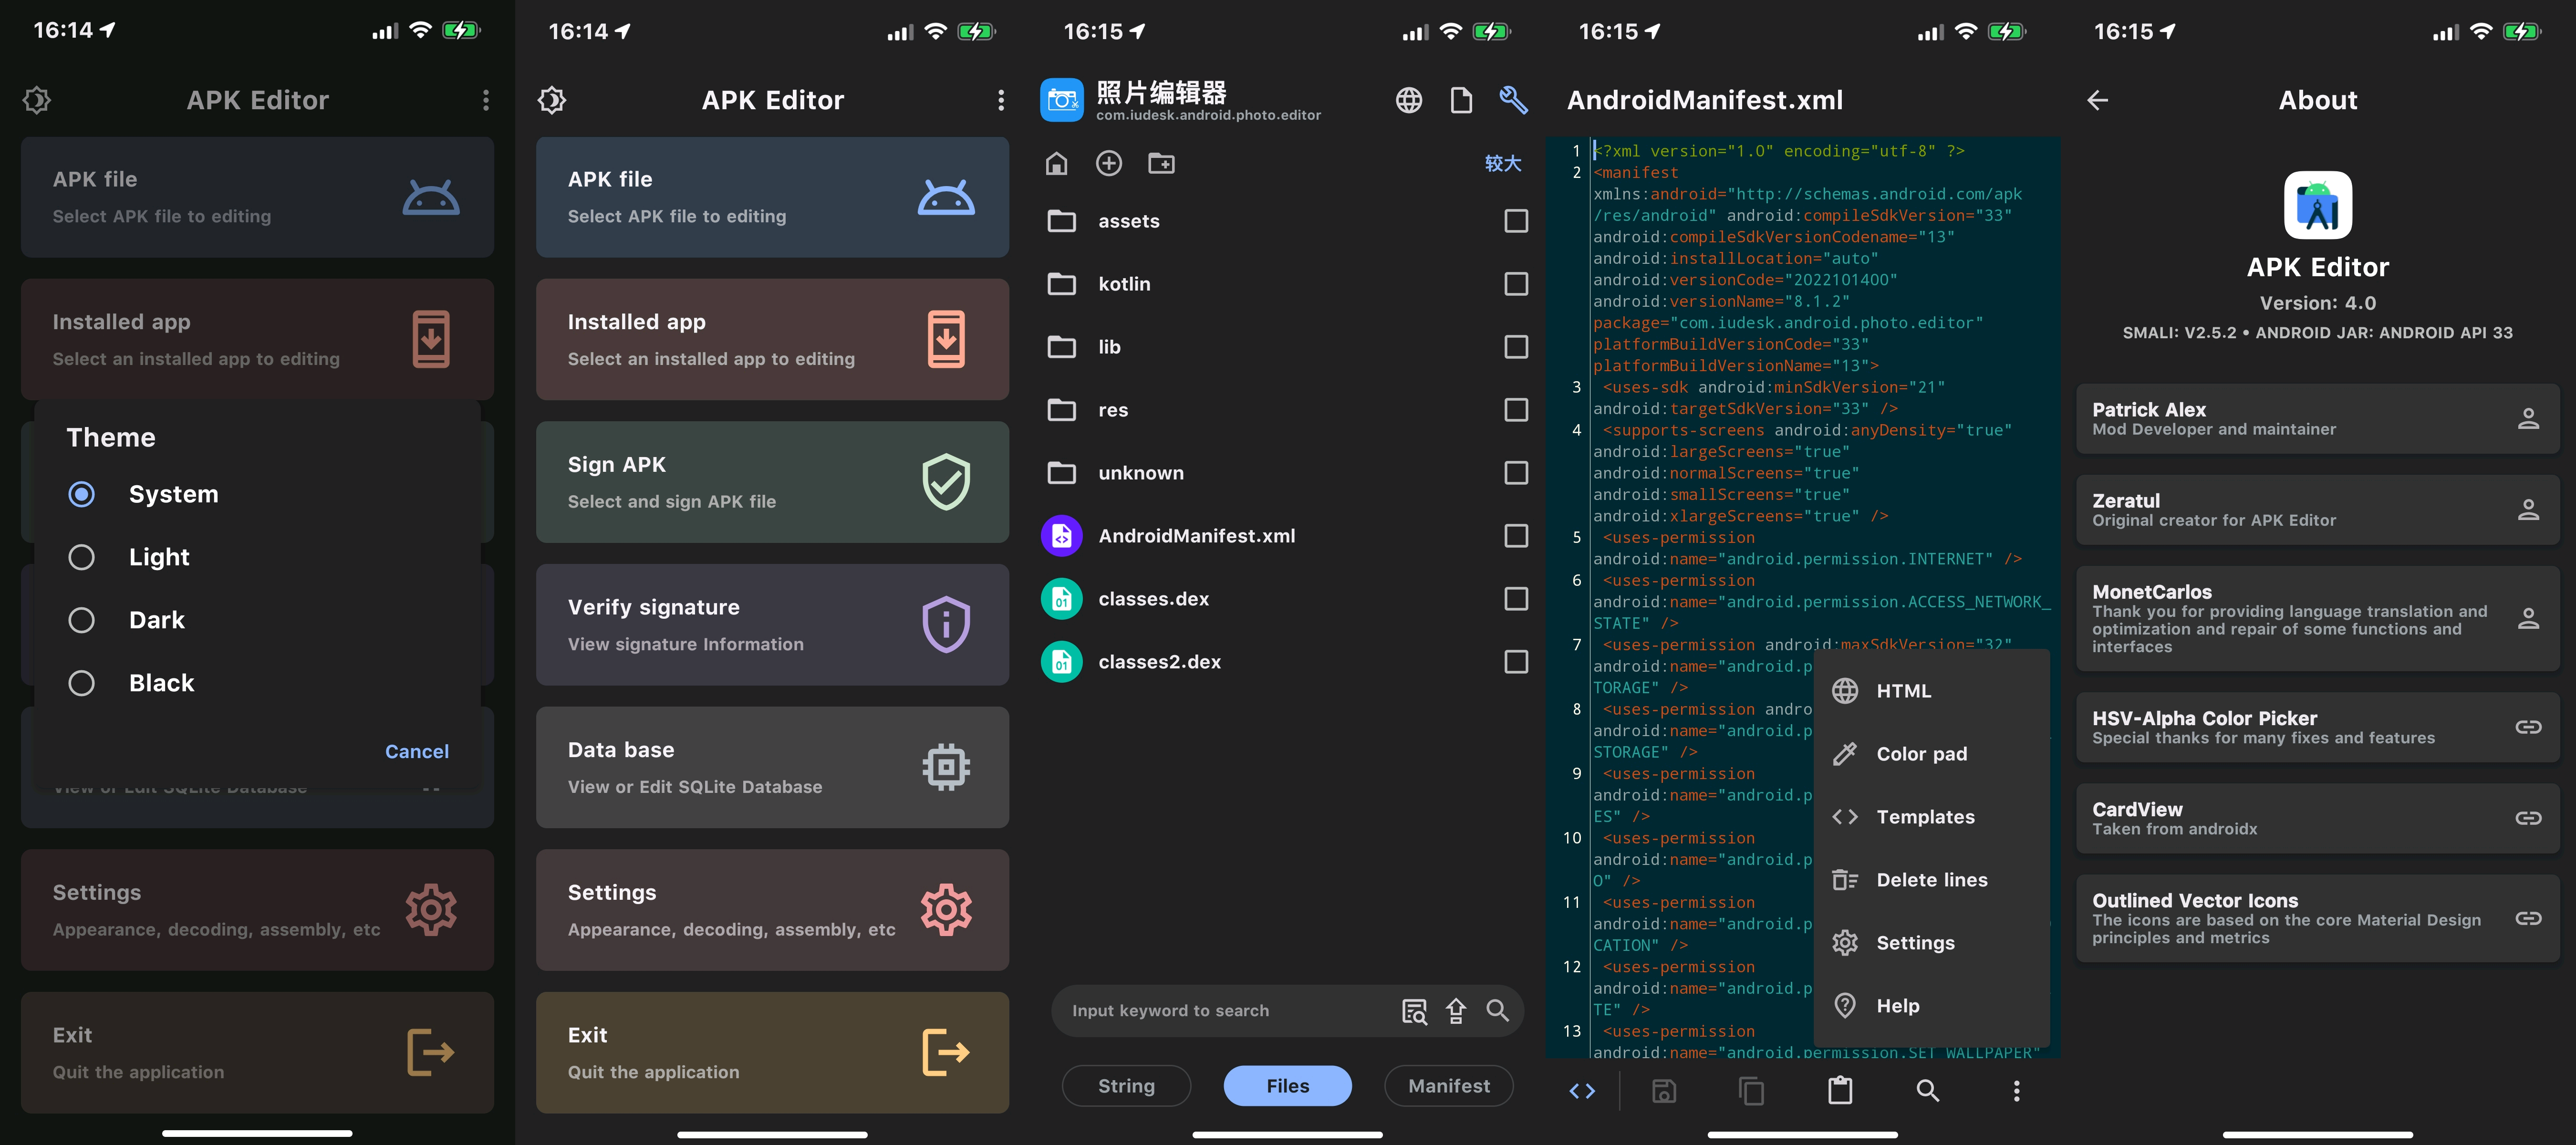Choose the Dark theme option

[x=81, y=620]
